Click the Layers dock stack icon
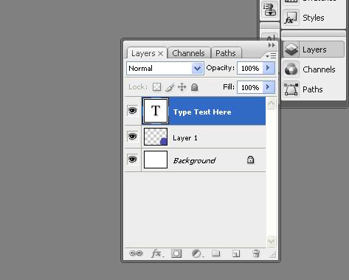 291,49
